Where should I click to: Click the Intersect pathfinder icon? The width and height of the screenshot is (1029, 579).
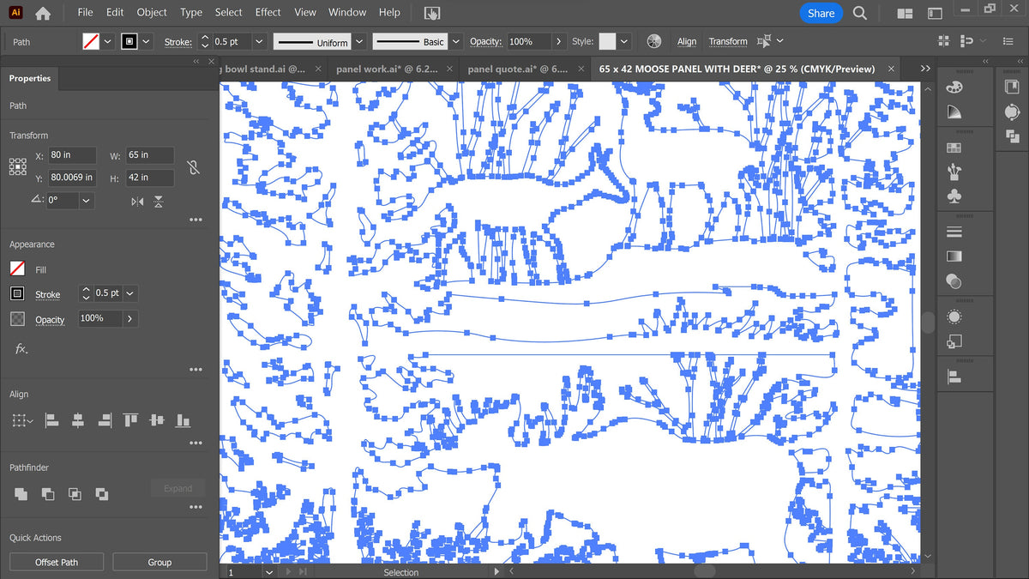[x=75, y=494]
